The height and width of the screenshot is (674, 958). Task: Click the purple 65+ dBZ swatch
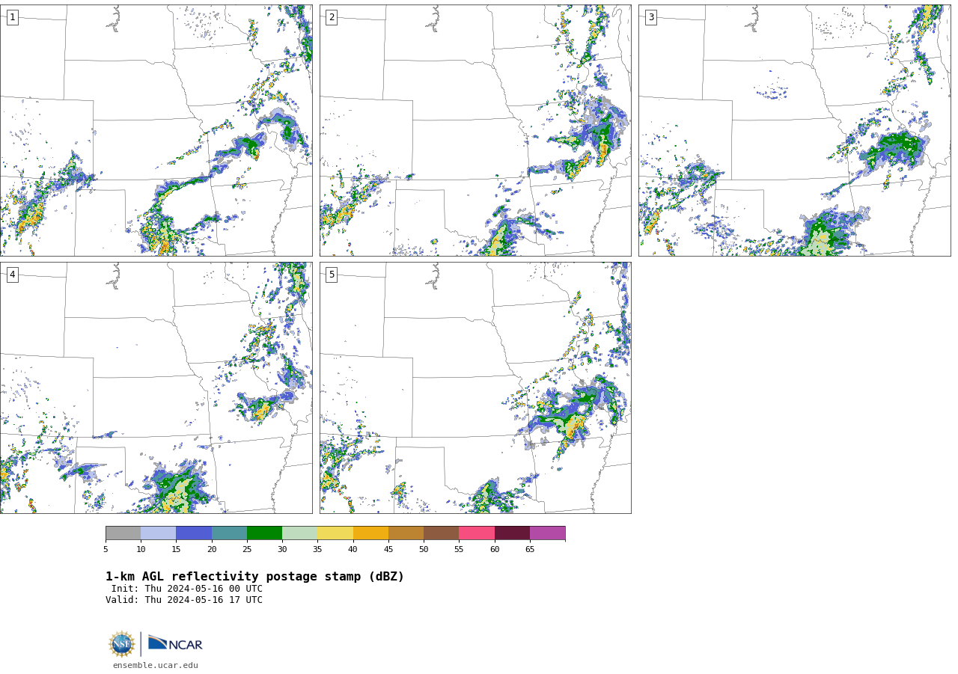(x=547, y=533)
